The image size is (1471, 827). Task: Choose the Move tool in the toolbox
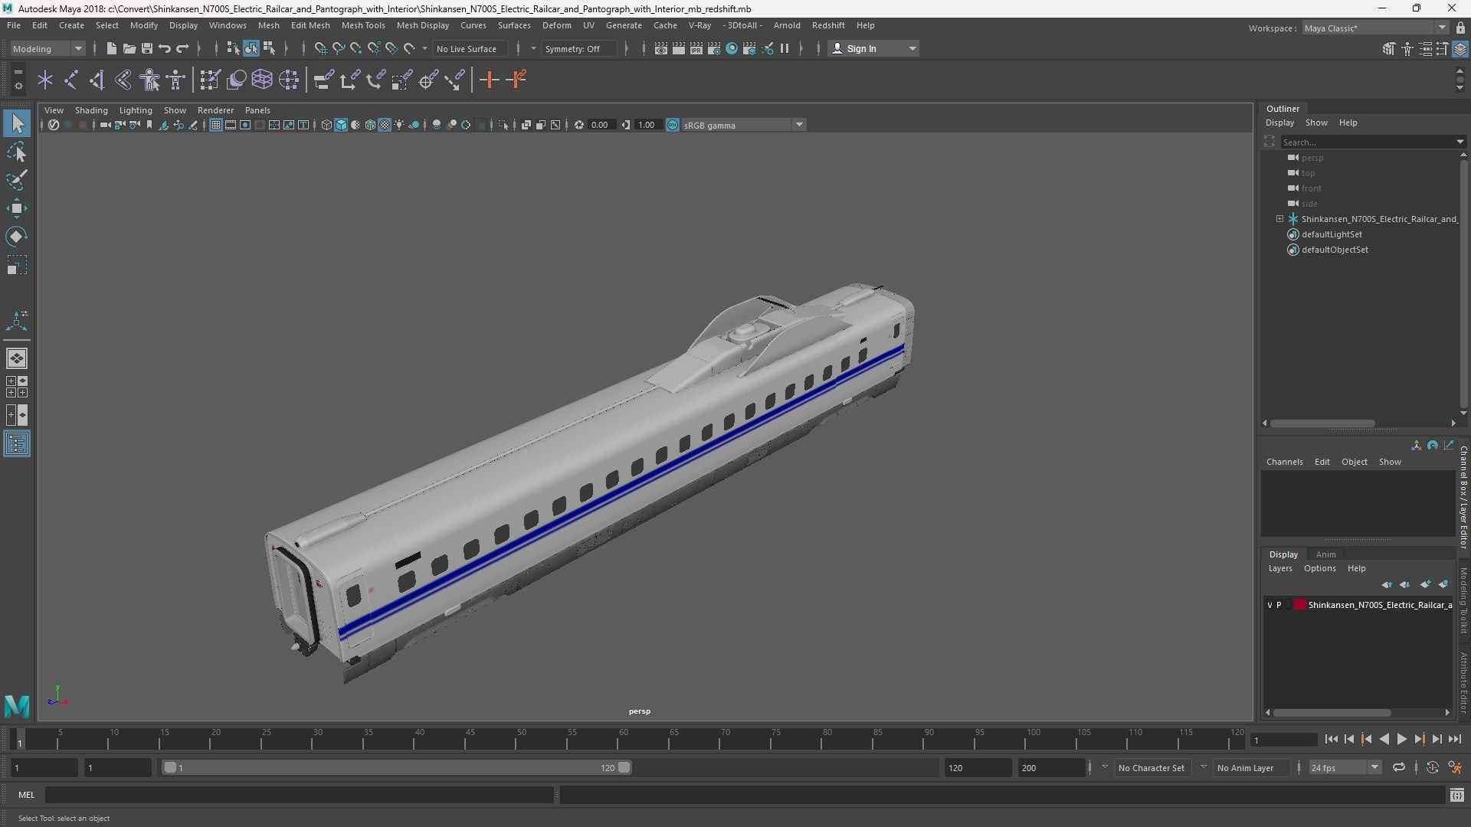tap(17, 208)
